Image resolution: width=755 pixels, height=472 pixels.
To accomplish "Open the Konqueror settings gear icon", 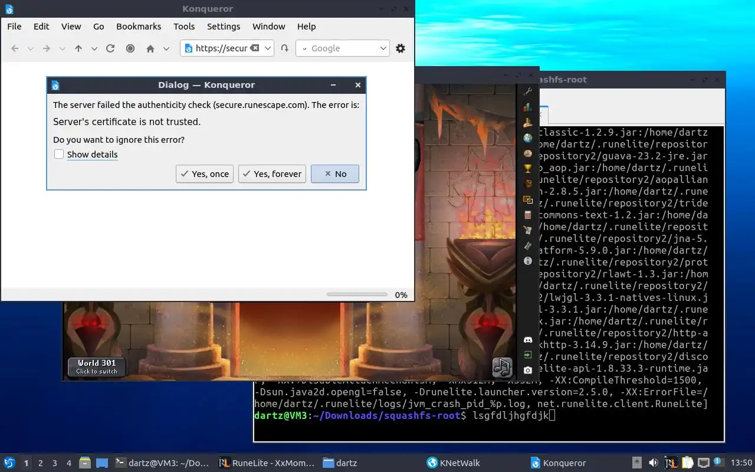I will (401, 48).
